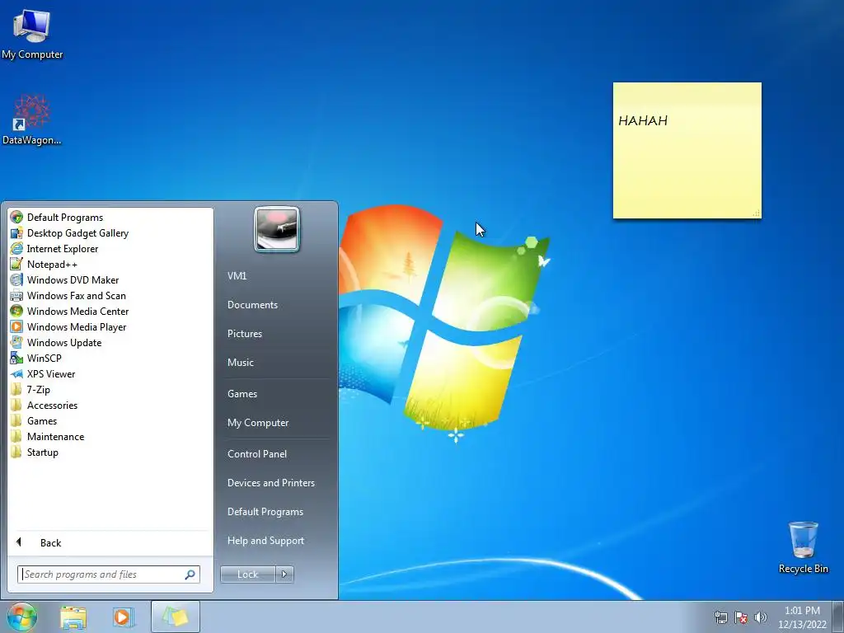Launch Notepad++ from the Start menu
844x633 pixels.
[52, 265]
